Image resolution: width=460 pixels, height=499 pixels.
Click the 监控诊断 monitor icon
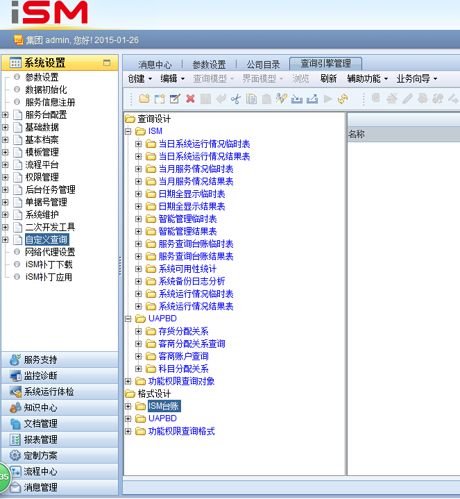[15, 375]
